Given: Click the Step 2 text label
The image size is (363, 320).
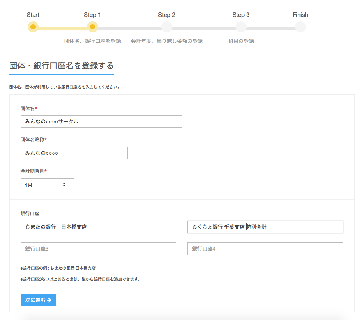Looking at the screenshot, I should pyautogui.click(x=166, y=15).
